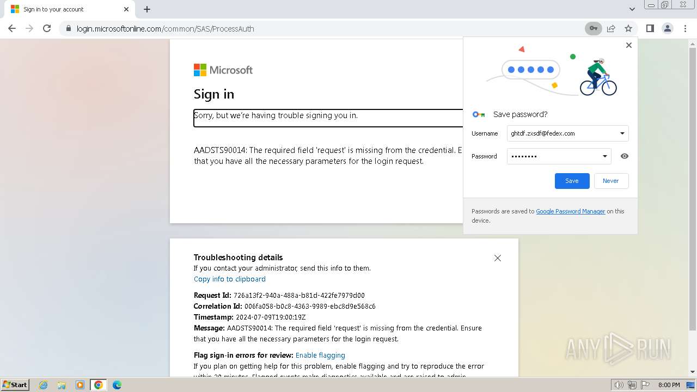This screenshot has width=697, height=392.
Task: Reload the current page
Action: (x=47, y=28)
